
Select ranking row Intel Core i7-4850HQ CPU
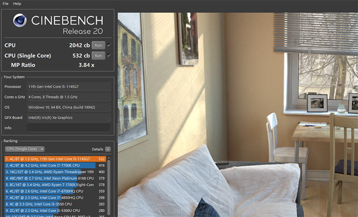pos(55,198)
